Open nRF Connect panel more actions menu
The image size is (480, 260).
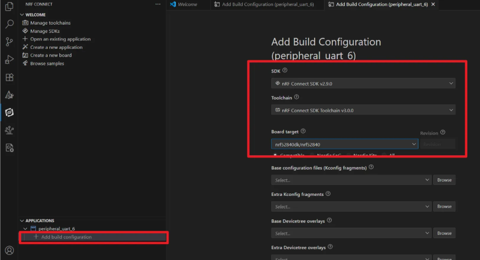tap(158, 4)
